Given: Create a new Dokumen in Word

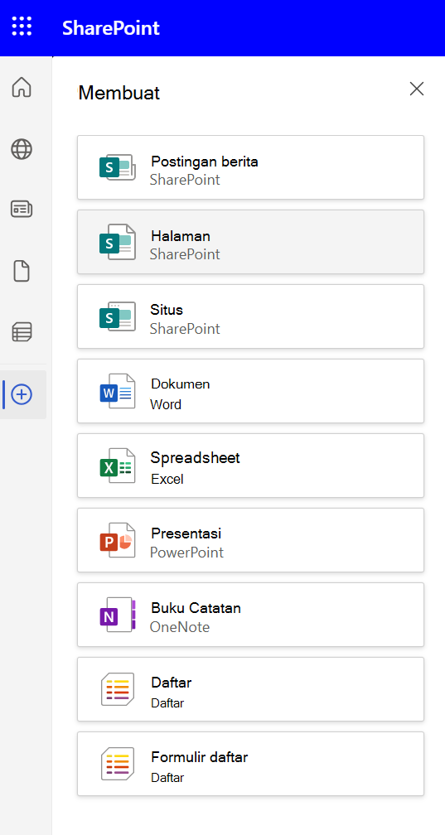Looking at the screenshot, I should [250, 391].
